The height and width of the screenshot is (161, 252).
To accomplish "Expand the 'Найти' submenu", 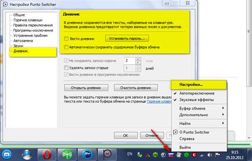I will (199, 124).
